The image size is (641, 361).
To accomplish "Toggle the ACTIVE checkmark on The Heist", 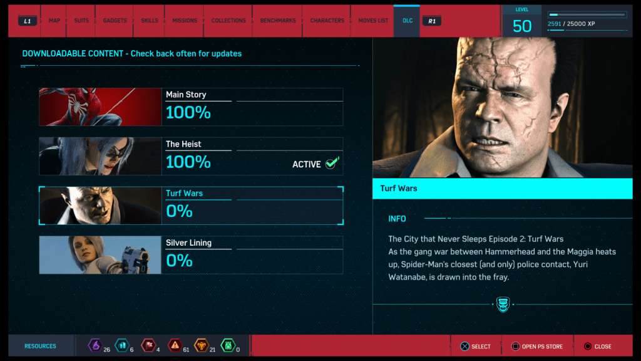I will (x=332, y=164).
